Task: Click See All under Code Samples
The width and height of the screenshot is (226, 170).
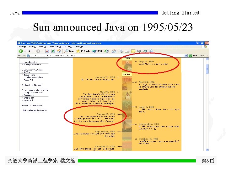Action: coord(28,80)
